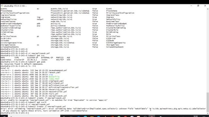Click 'csistoragecapacities' resource name
This screenshot has height=117, width=209.
tap(11, 43)
